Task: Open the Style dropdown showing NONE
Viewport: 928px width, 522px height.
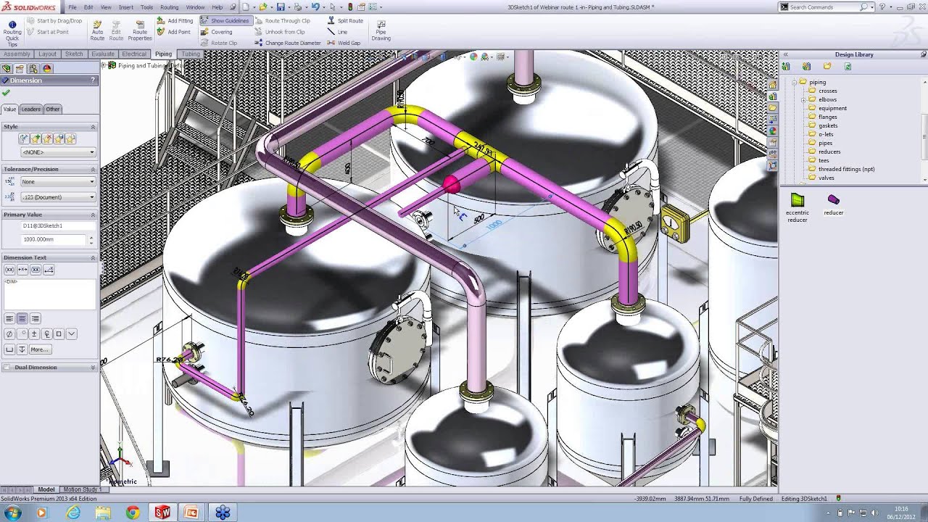Action: pyautogui.click(x=59, y=152)
